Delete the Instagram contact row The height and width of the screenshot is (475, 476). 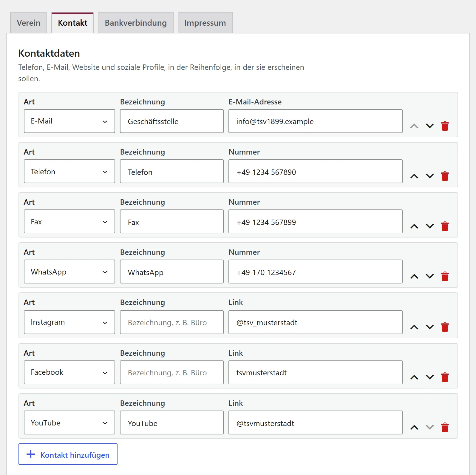click(x=445, y=327)
